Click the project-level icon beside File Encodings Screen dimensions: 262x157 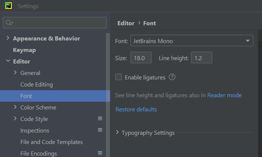click(100, 153)
